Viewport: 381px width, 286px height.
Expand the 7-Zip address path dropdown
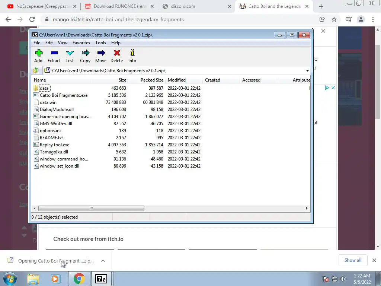click(x=307, y=70)
